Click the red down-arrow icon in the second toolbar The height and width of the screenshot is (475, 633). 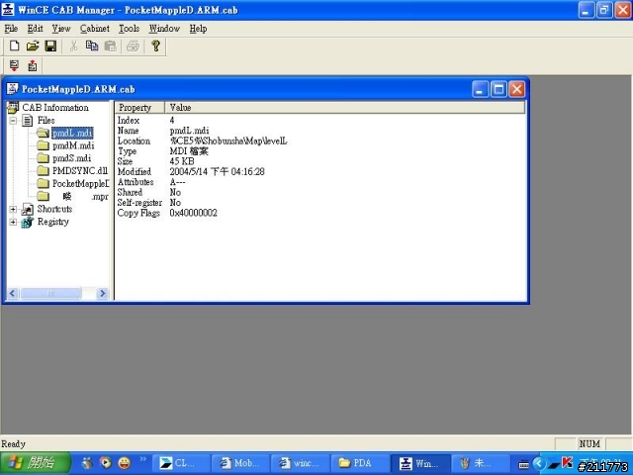click(x=14, y=65)
